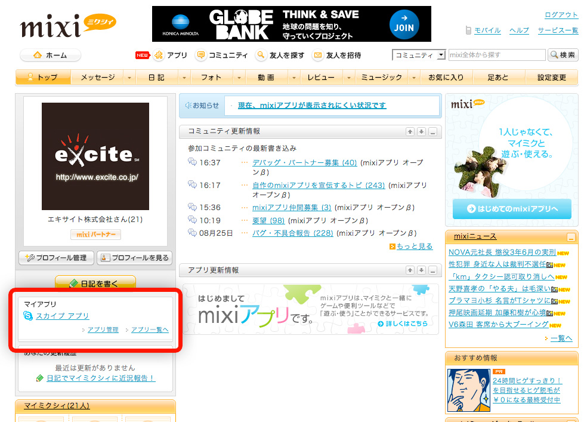Expand the 動画 tab dropdown arrow
Viewport: 584px width, 422px height.
point(294,78)
